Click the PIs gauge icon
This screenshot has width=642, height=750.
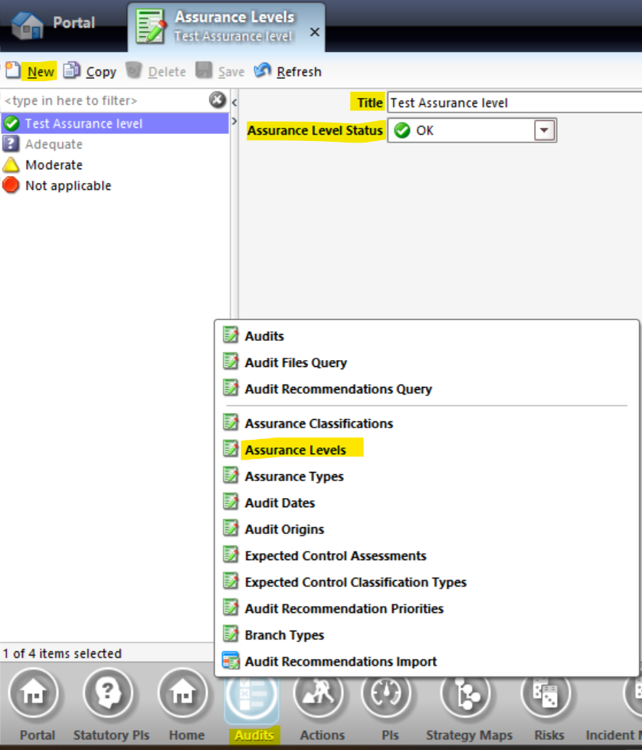point(387,693)
